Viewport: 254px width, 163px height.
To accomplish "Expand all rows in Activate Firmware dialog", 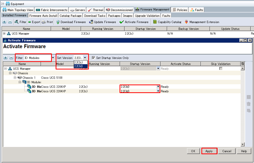I will click(x=6, y=58).
